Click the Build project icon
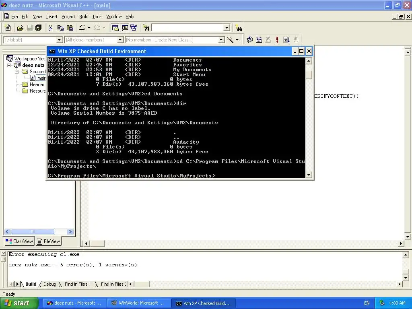 click(259, 40)
